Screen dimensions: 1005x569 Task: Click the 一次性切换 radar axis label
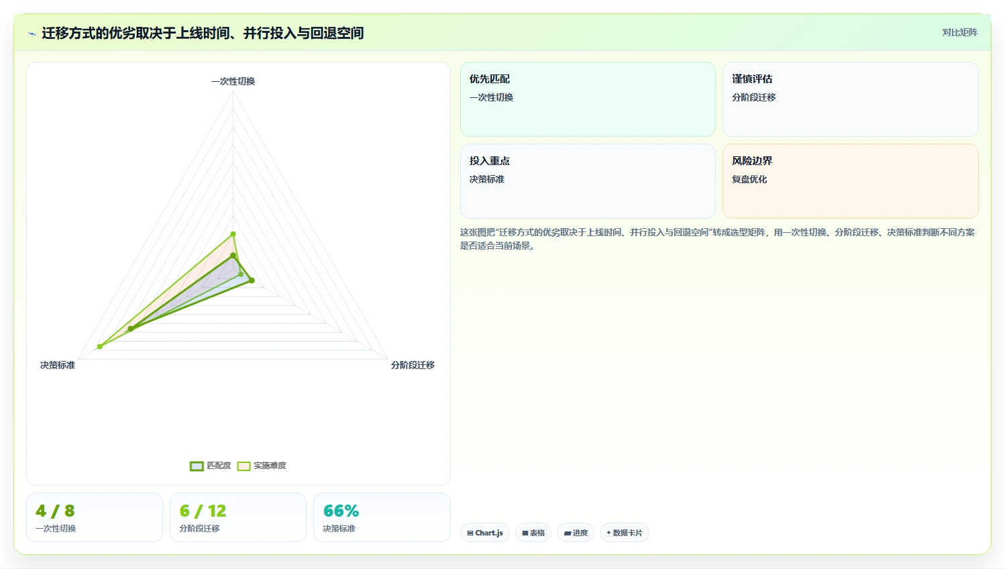tap(233, 81)
